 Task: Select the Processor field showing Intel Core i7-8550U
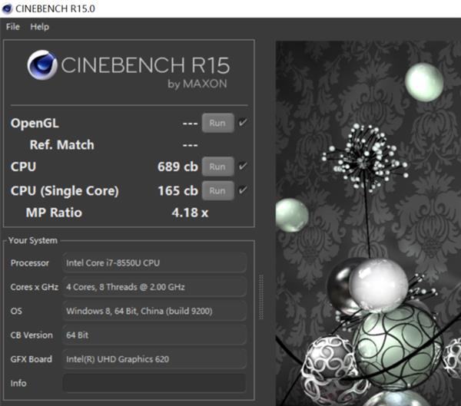point(154,262)
